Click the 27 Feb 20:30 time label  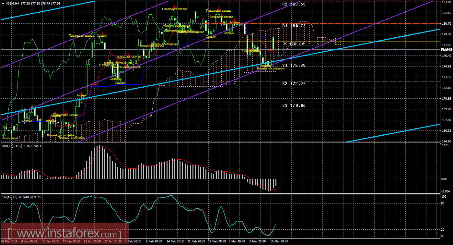coord(218,242)
